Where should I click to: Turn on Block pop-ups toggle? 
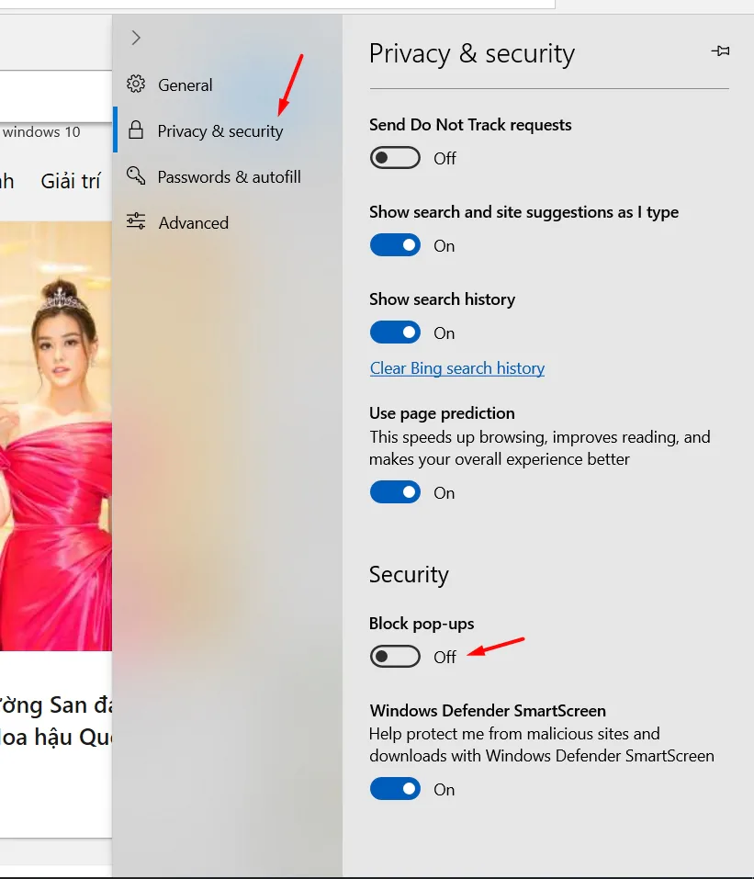pyautogui.click(x=395, y=657)
